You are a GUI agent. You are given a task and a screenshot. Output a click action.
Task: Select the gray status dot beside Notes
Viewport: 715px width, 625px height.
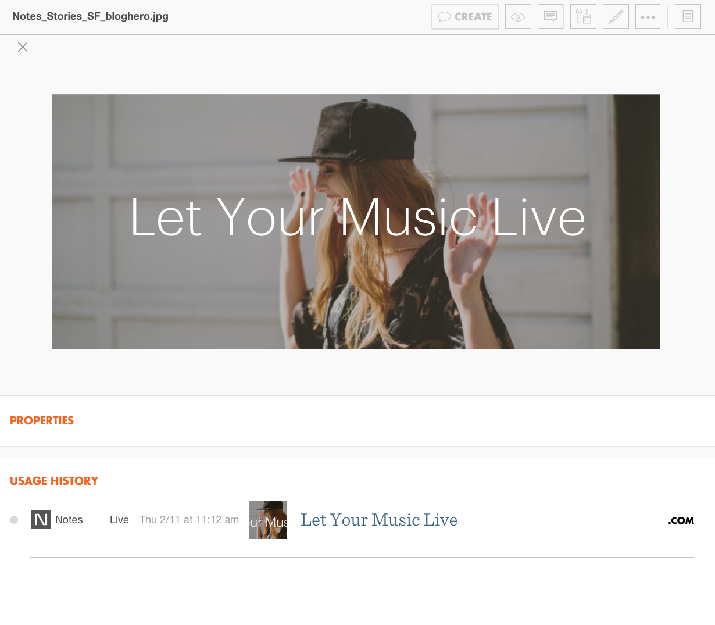tap(14, 520)
